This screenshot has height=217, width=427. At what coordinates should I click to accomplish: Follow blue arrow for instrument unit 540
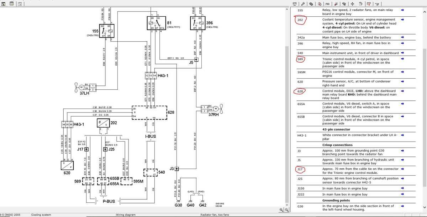click(402, 53)
